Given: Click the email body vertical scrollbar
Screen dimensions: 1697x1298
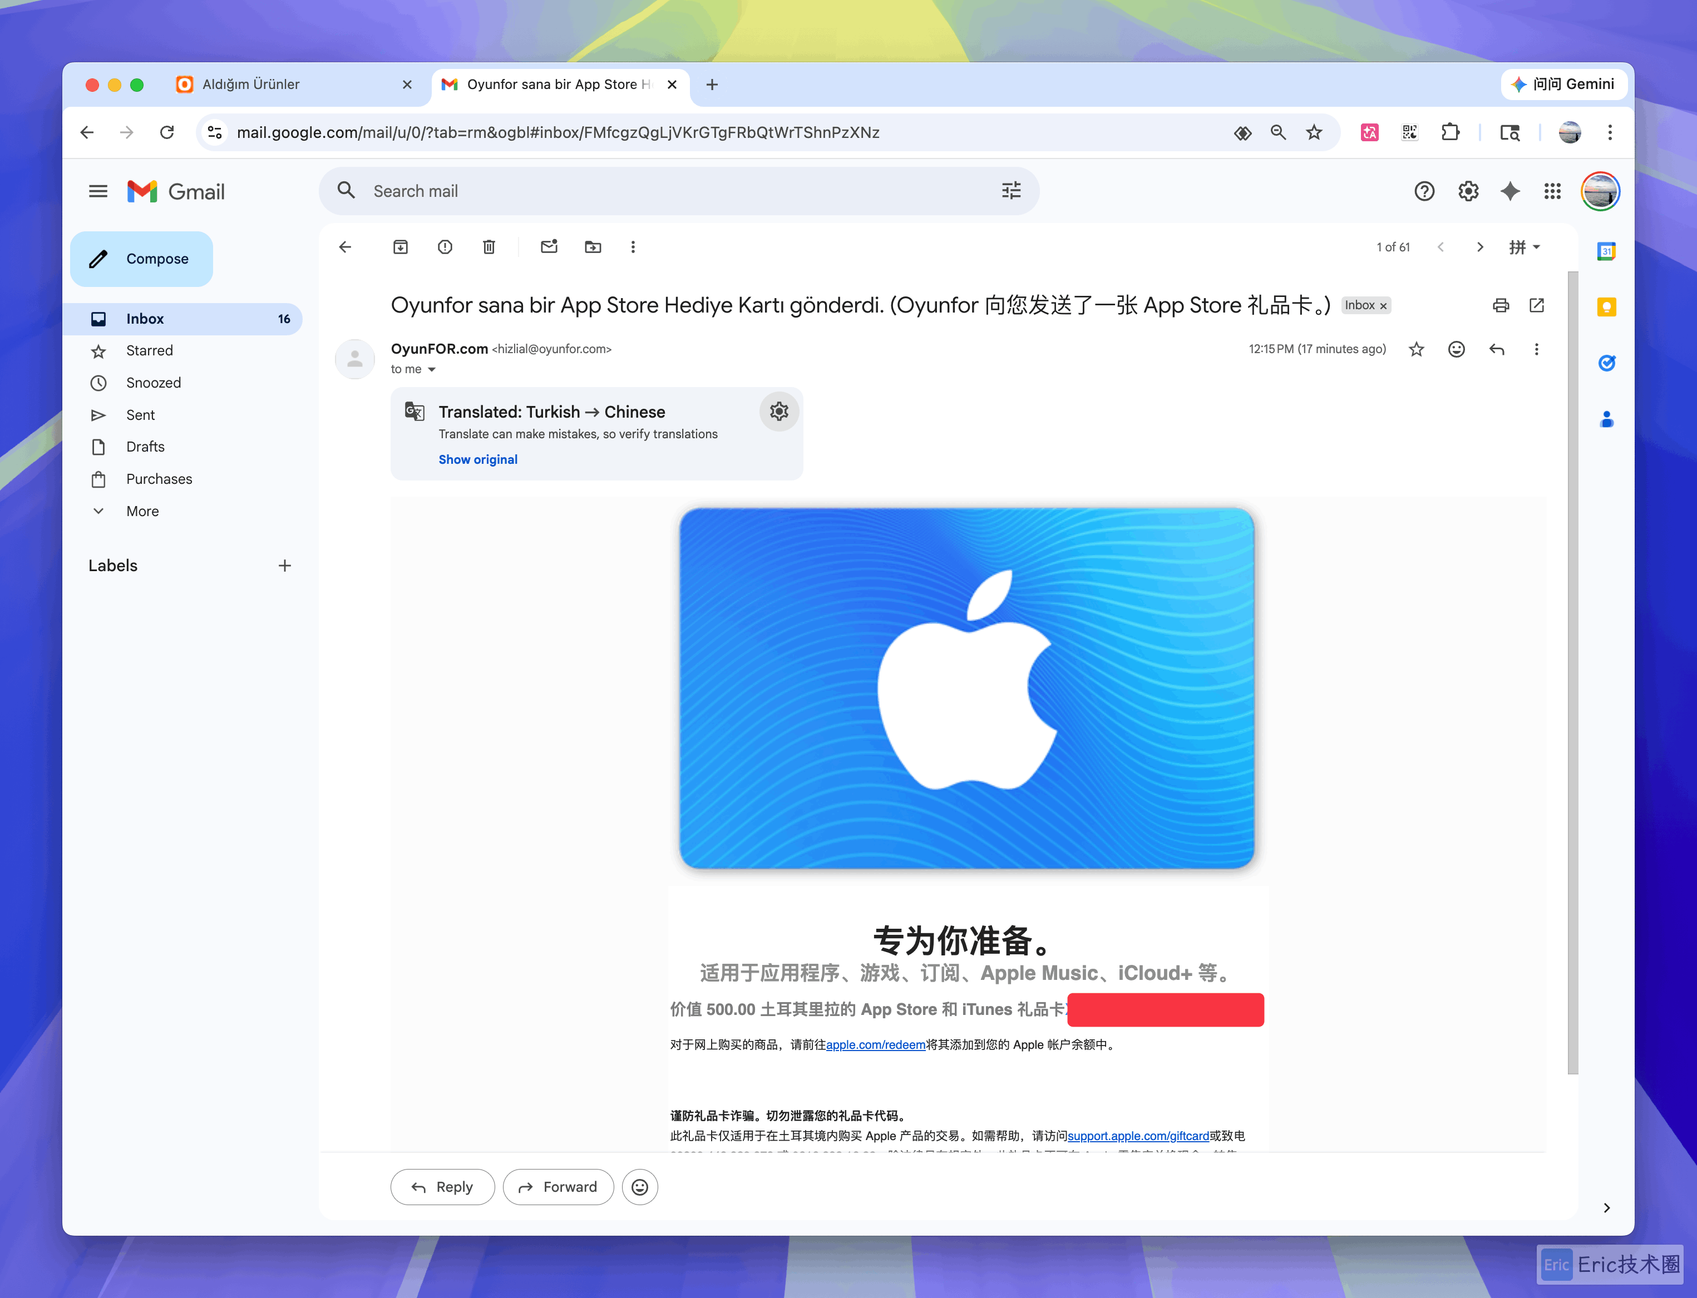Looking at the screenshot, I should point(1572,672).
